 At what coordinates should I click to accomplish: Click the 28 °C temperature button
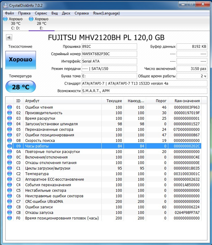click(21, 87)
